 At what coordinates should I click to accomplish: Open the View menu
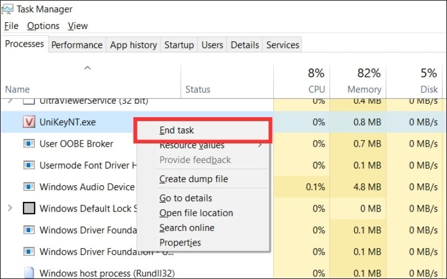coord(78,26)
